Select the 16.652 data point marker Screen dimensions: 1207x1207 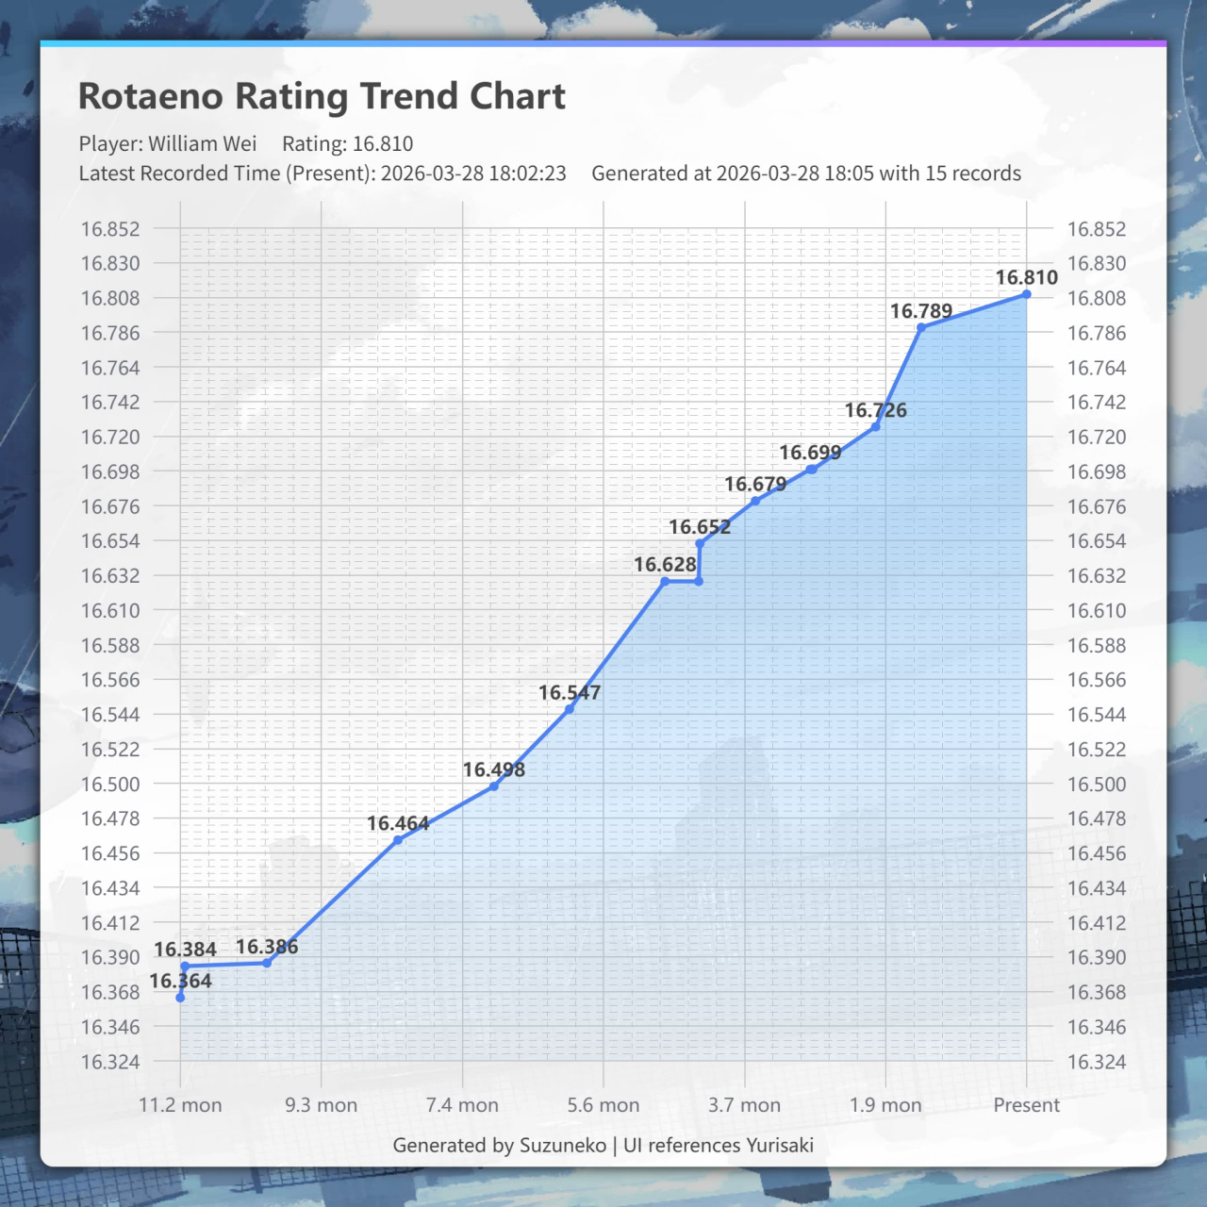click(x=700, y=543)
